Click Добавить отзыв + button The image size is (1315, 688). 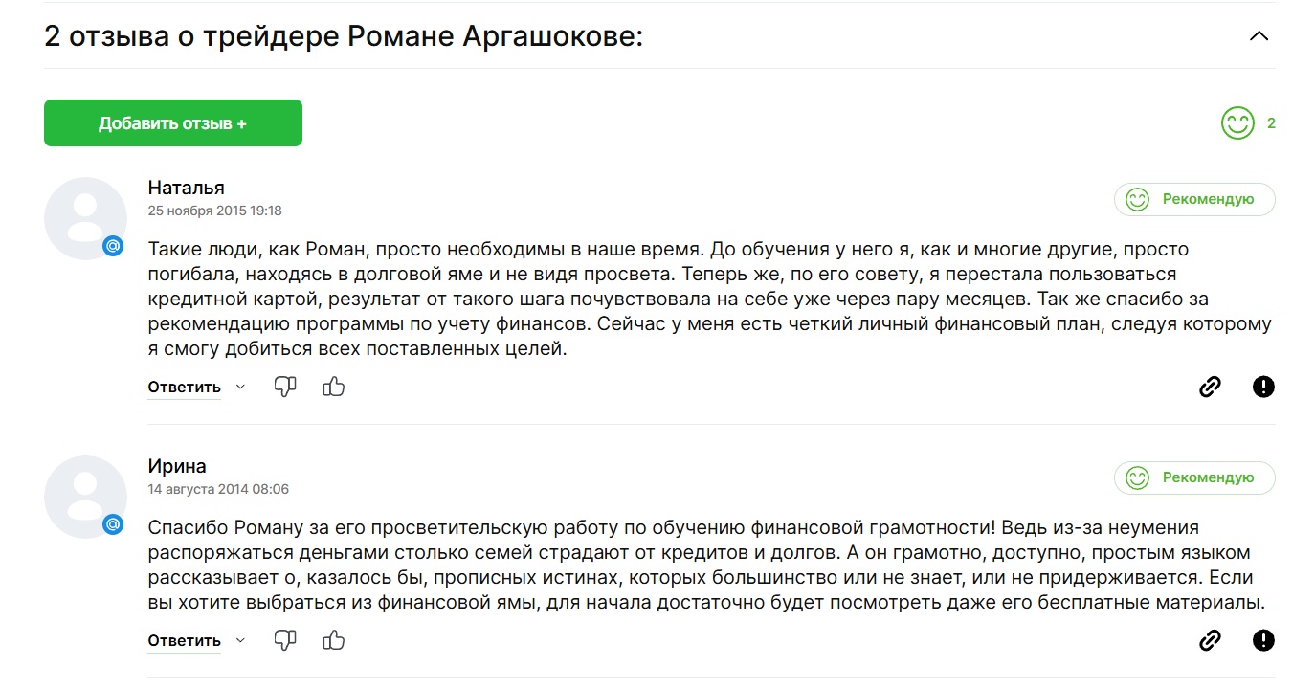173,122
